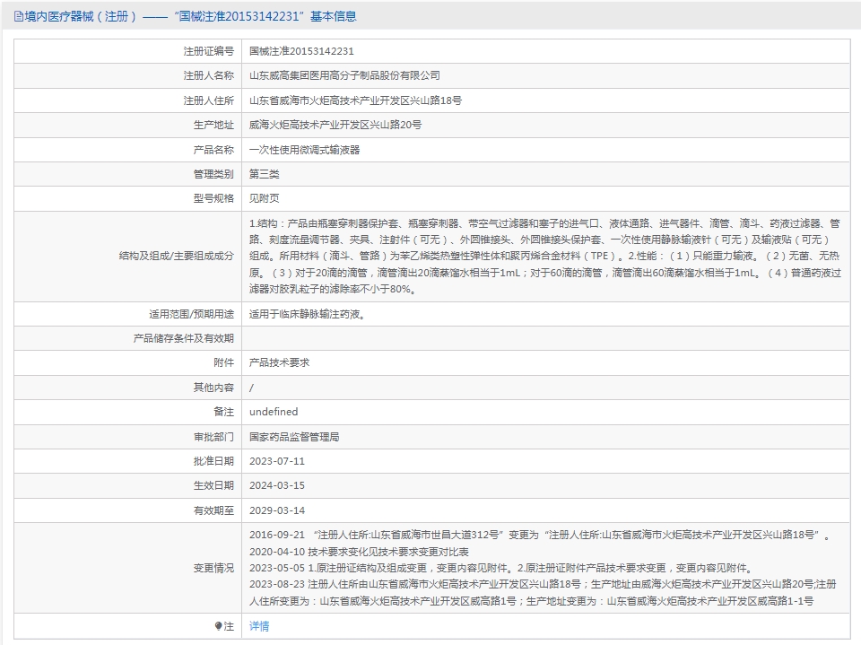The height and width of the screenshot is (645, 861).
Task: Select the registration number value 国械注准20153142231
Action: (301, 51)
